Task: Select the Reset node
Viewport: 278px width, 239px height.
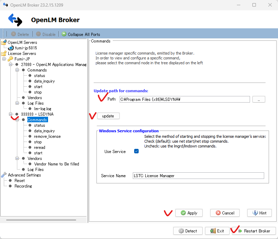Action: click(x=19, y=180)
